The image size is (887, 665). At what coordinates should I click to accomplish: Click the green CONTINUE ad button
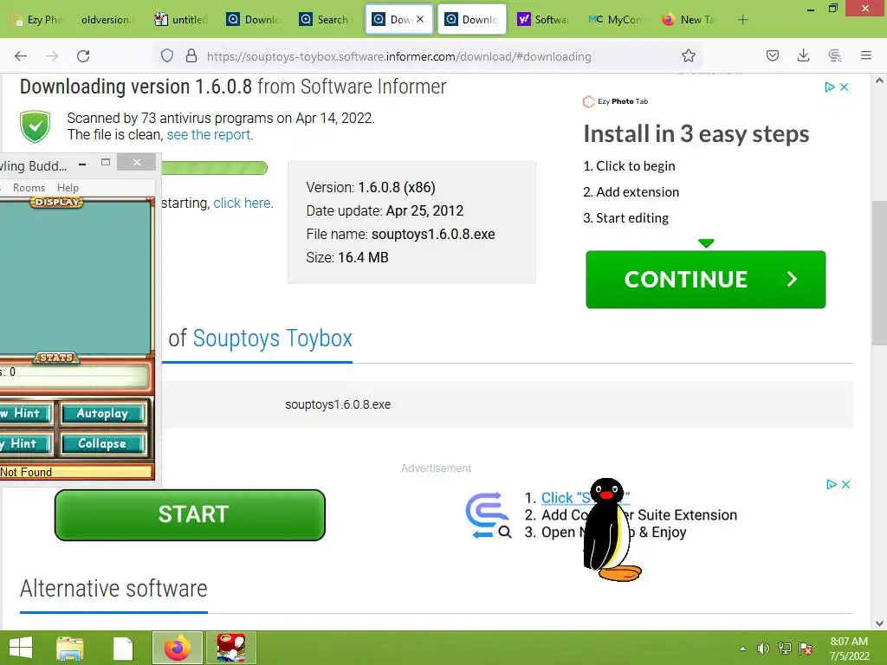pyautogui.click(x=705, y=280)
